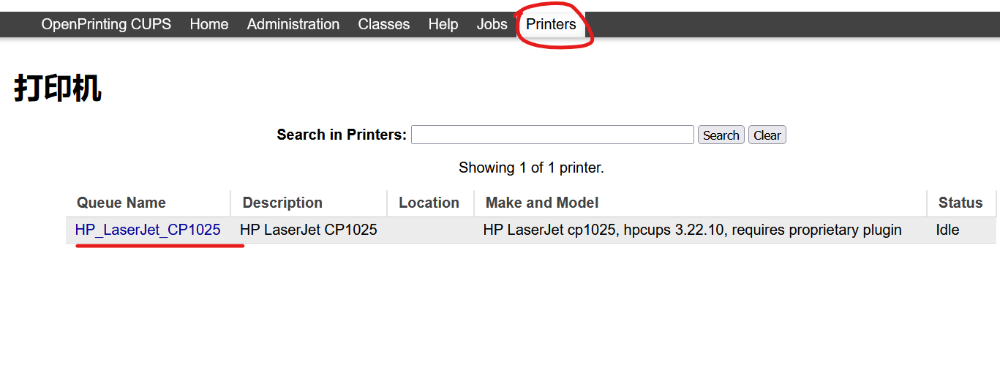Screen dimensions: 1000x376
Task: Click the Location column header
Action: click(429, 203)
